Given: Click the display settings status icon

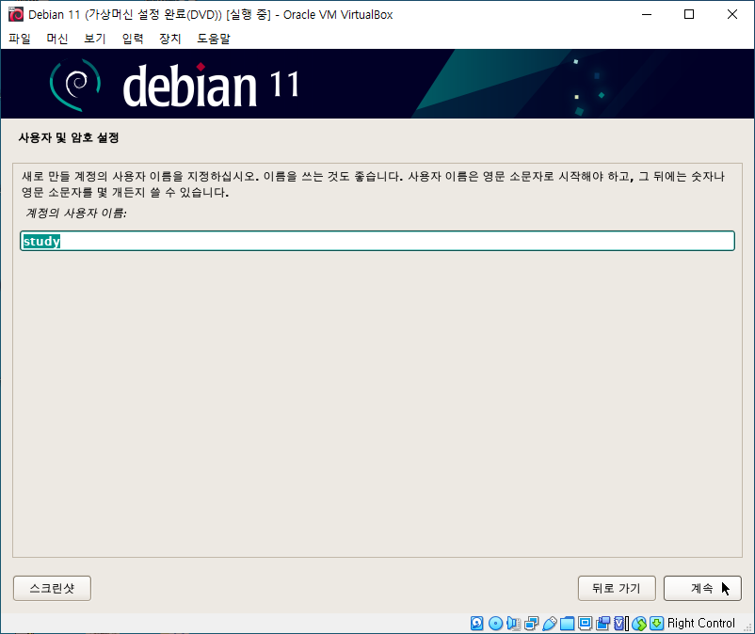Looking at the screenshot, I should [585, 623].
